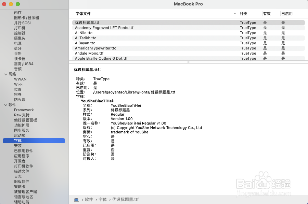The image size is (308, 204).
Task: Sort by the 字体文件 column header
Action: click(83, 14)
